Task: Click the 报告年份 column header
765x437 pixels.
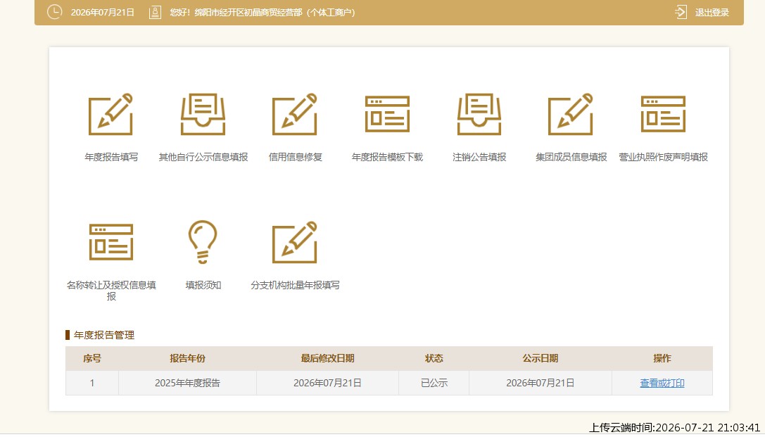Action: point(187,358)
